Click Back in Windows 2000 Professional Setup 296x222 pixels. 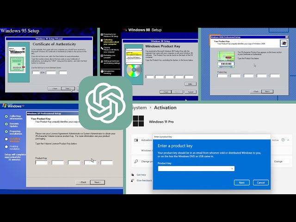(x=256, y=92)
